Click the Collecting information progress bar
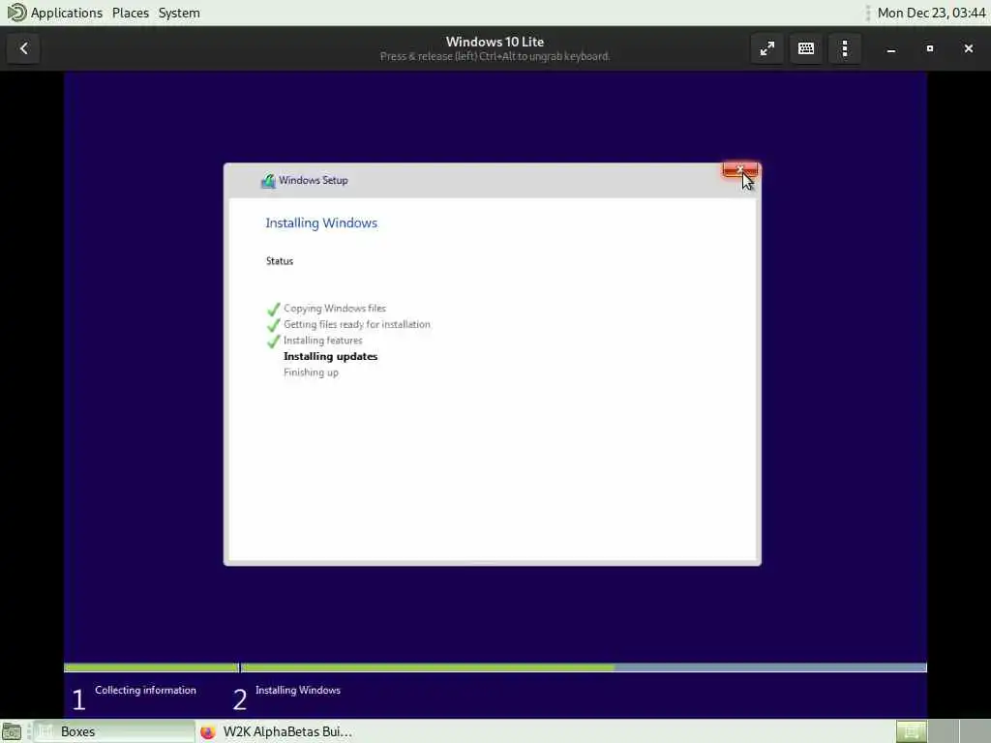The image size is (991, 743). pos(151,668)
